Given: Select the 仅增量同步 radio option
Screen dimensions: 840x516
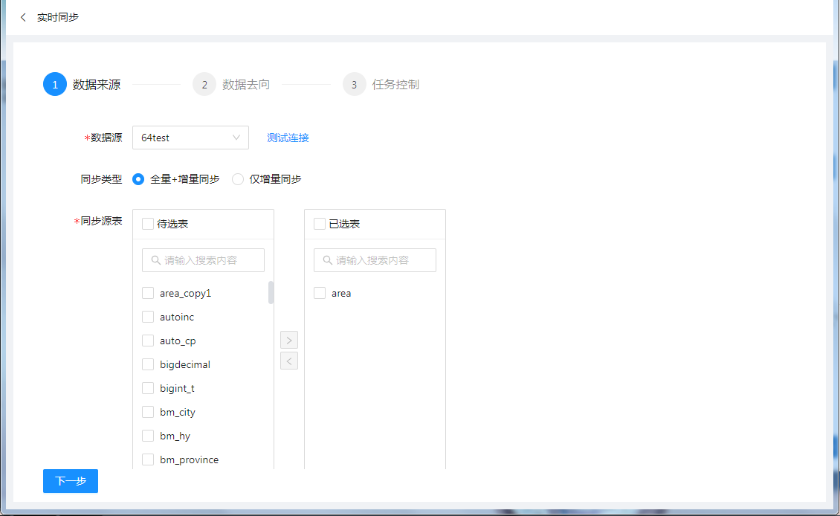Looking at the screenshot, I should (x=238, y=179).
